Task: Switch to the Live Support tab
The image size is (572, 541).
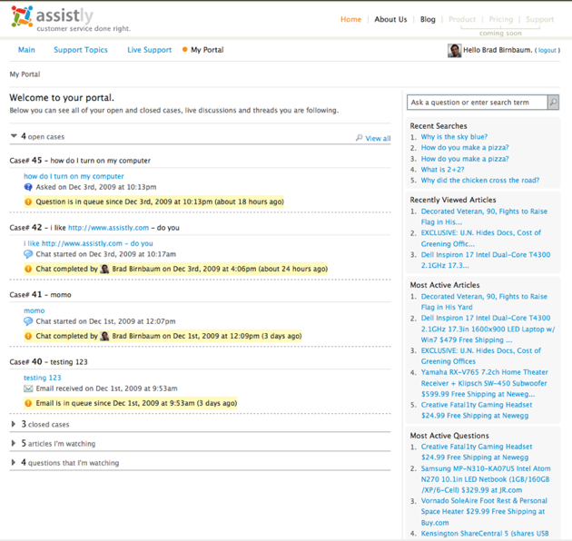Action: 149,50
